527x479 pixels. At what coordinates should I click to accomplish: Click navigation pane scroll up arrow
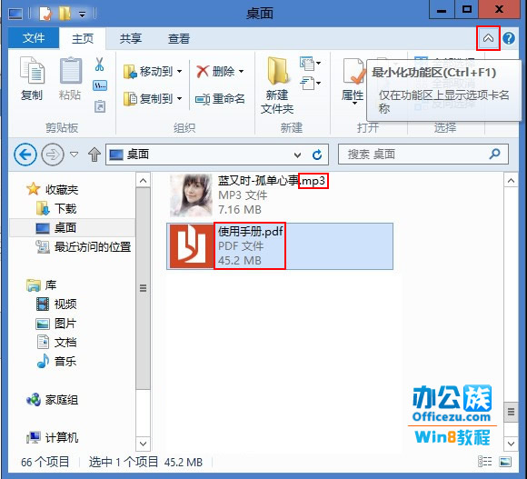[144, 181]
